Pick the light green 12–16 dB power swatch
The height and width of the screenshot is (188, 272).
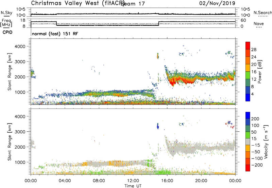click(248, 75)
